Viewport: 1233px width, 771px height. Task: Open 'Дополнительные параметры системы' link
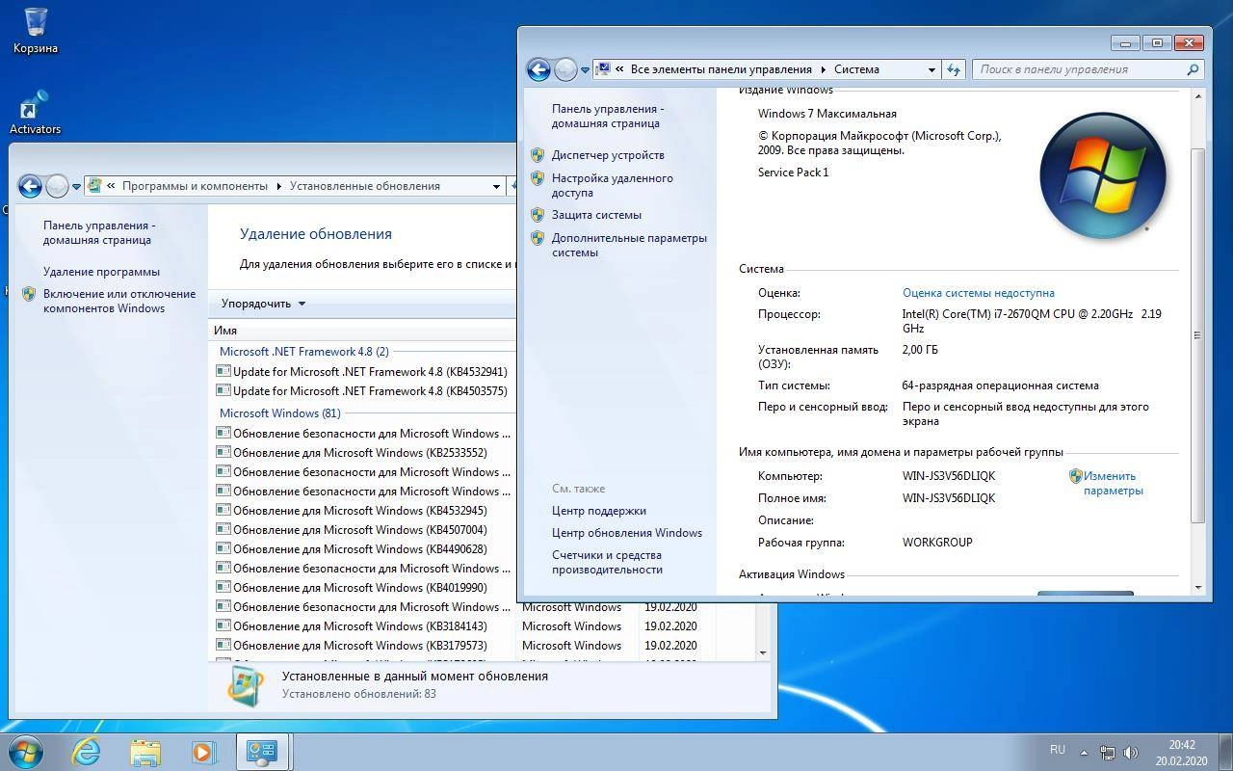[629, 245]
